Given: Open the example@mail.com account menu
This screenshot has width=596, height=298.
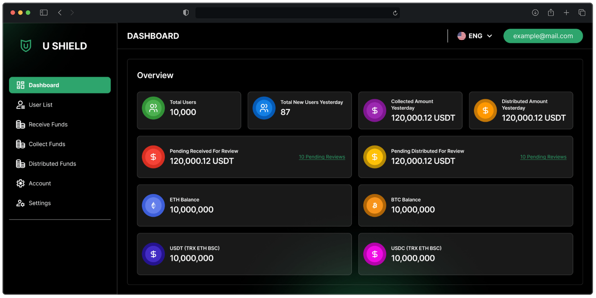Looking at the screenshot, I should tap(543, 36).
